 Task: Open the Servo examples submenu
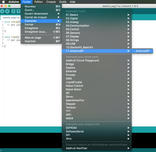pyautogui.click(x=97, y=97)
